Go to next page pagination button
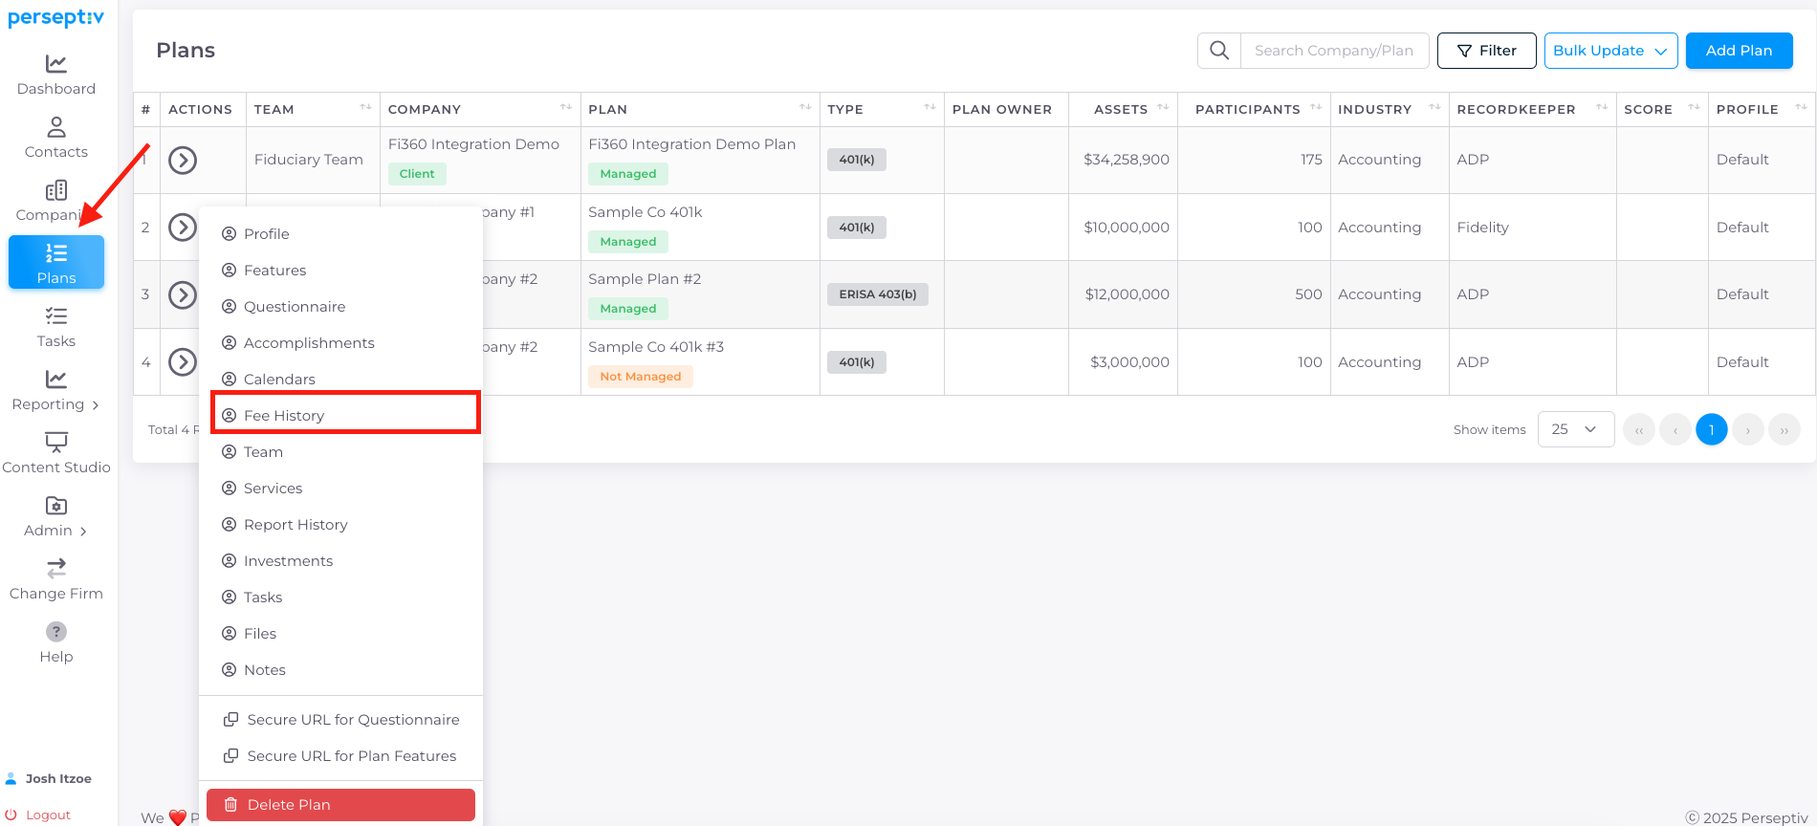This screenshot has width=1817, height=826. (x=1748, y=429)
